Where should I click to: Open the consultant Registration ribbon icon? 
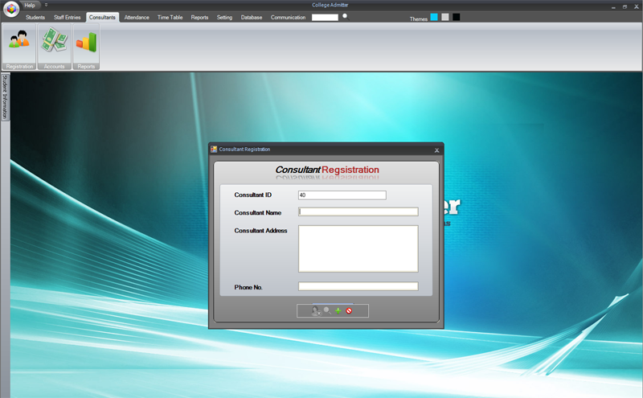[x=19, y=47]
